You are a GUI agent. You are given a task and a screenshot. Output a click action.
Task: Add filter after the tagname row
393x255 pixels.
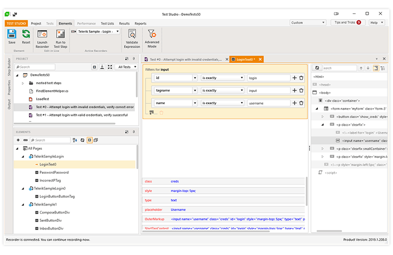coord(294,90)
